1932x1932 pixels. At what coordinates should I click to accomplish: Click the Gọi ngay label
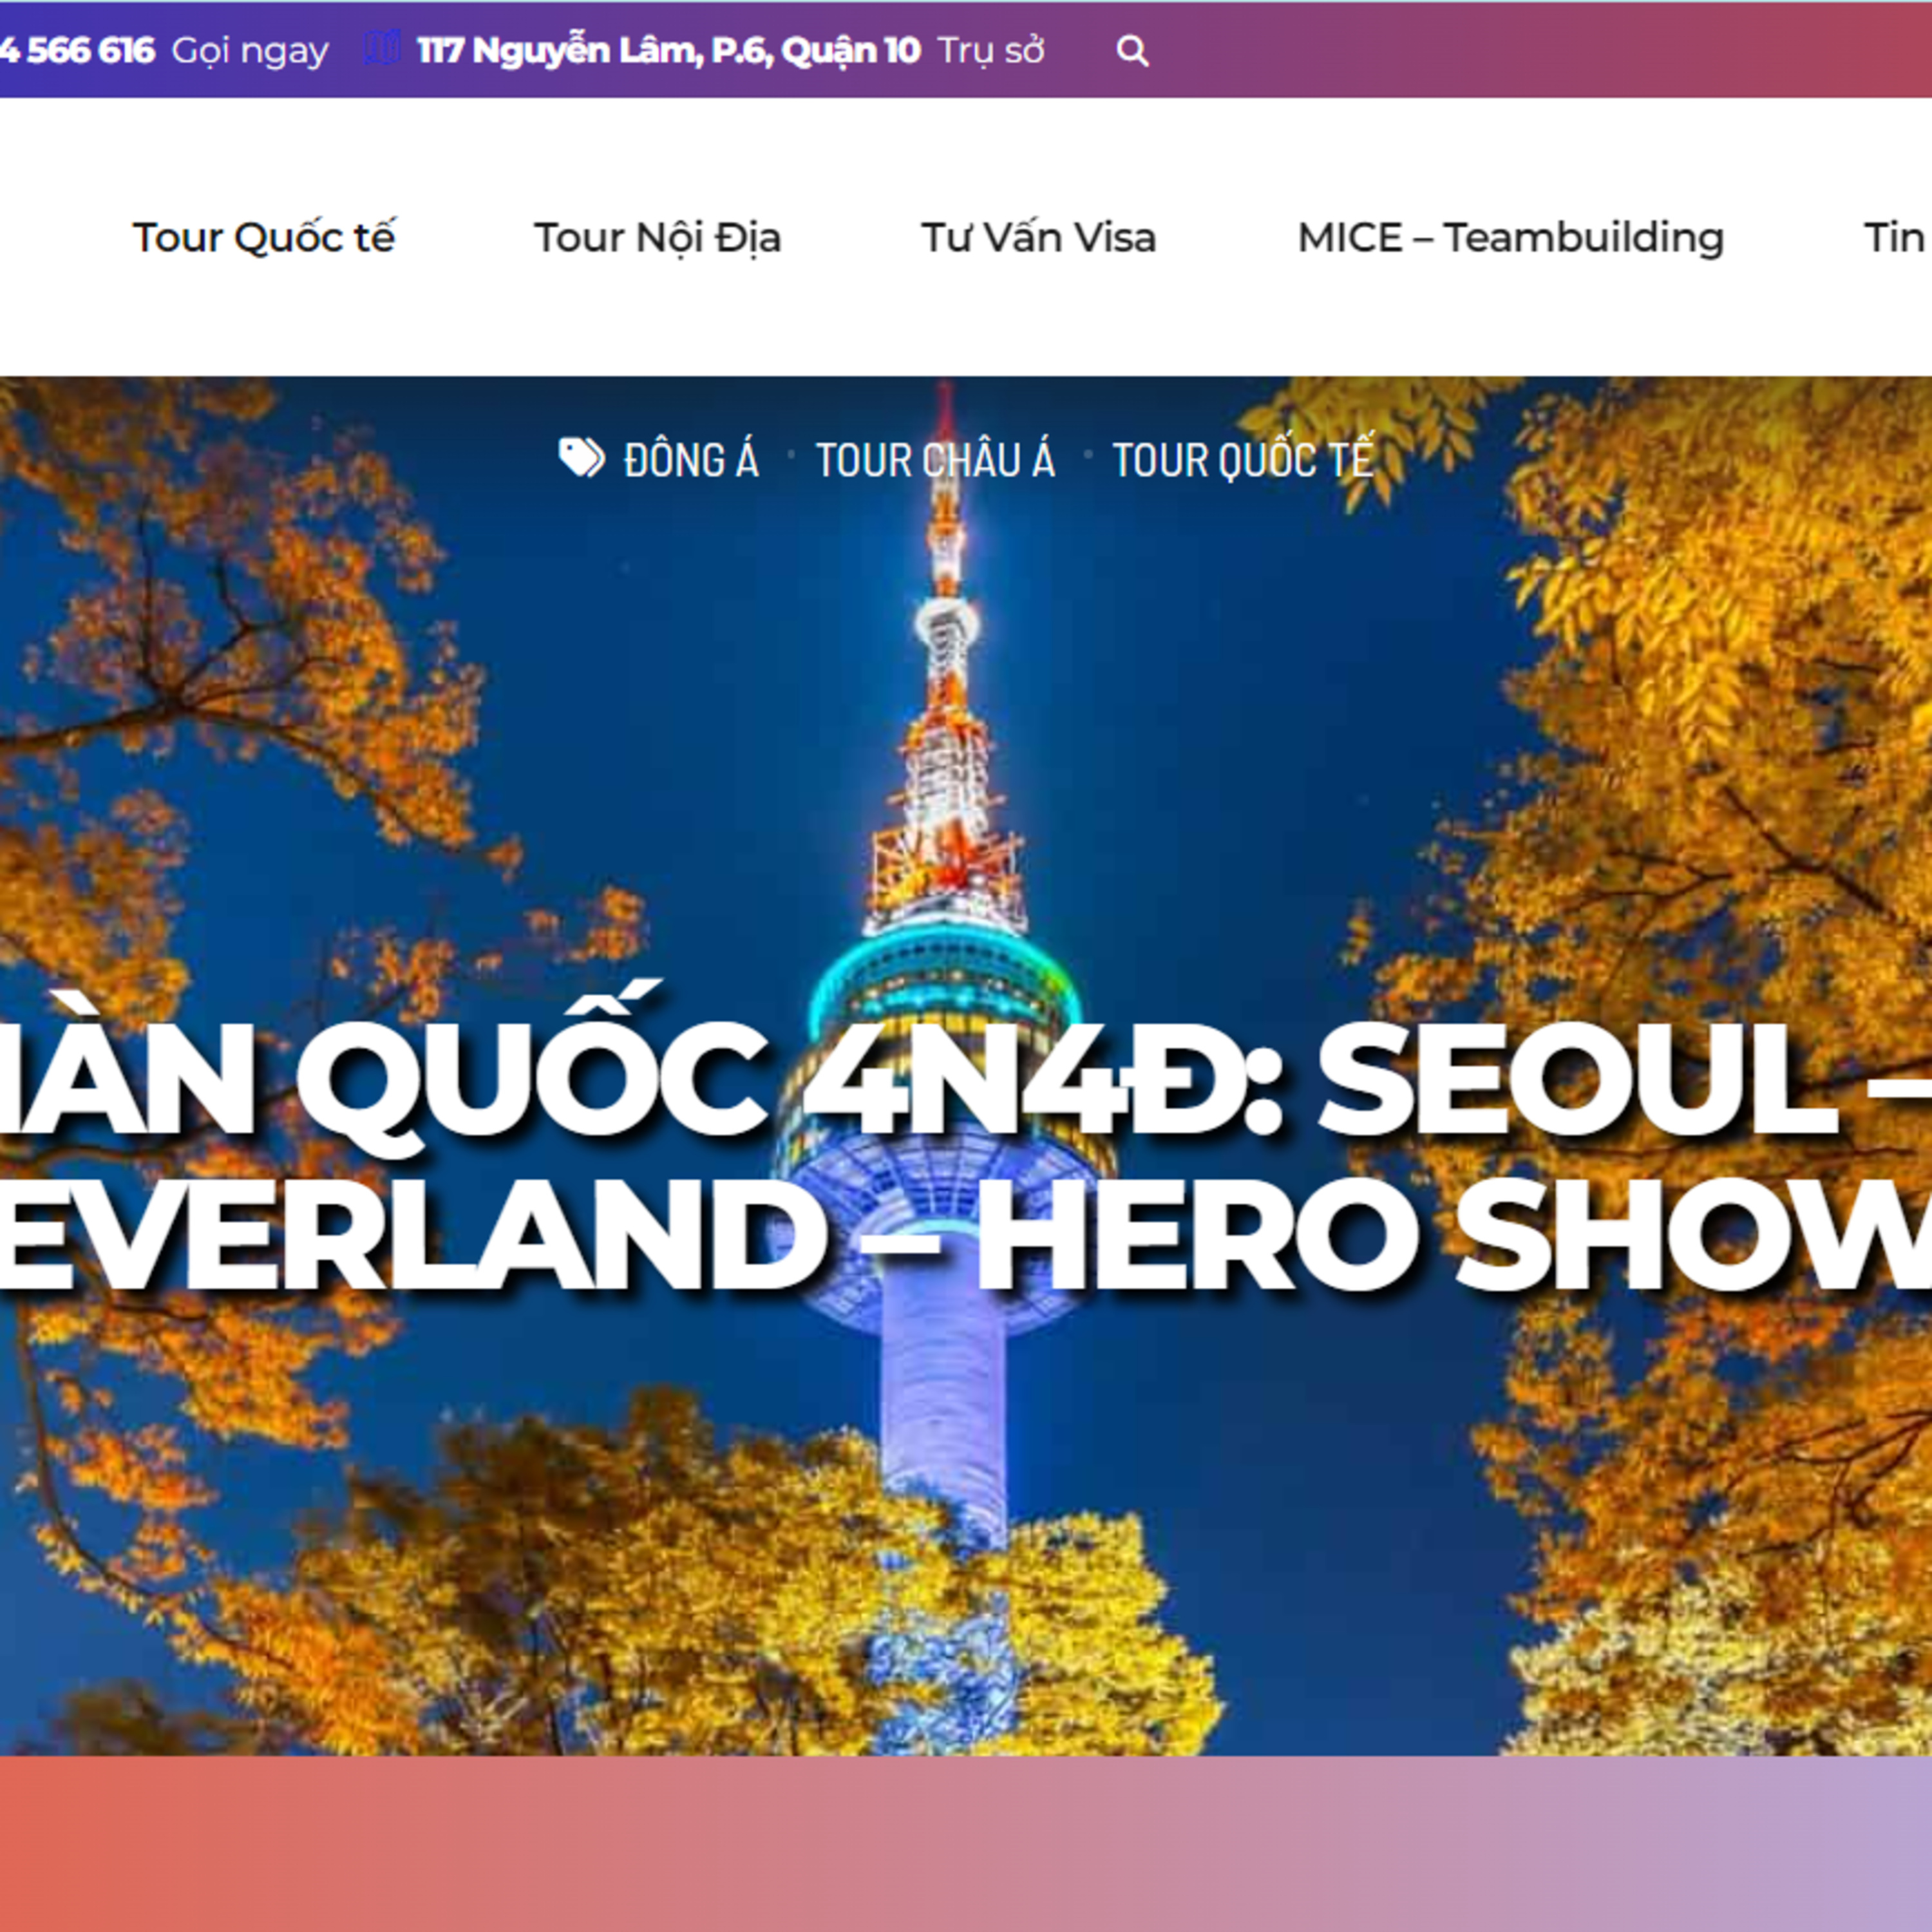(x=250, y=50)
